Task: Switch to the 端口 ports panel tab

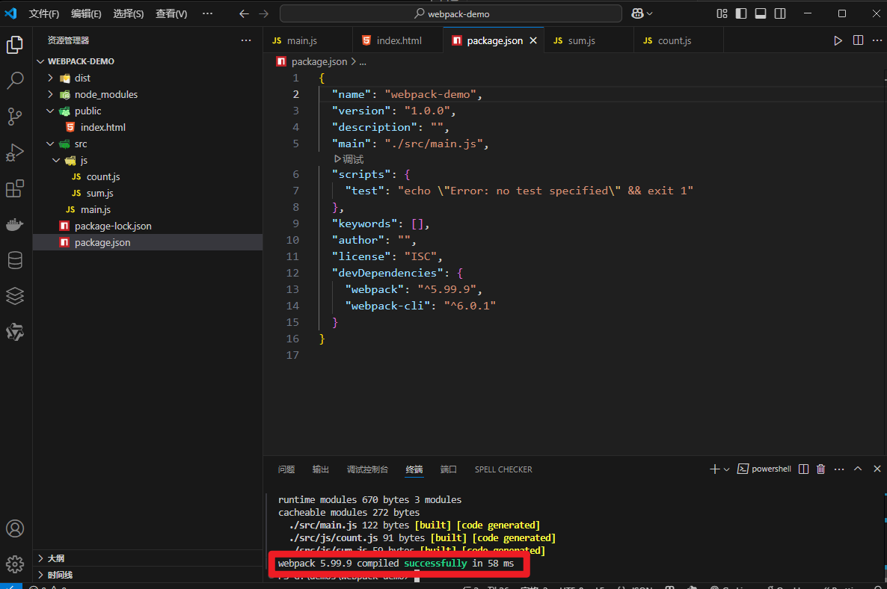Action: [449, 469]
